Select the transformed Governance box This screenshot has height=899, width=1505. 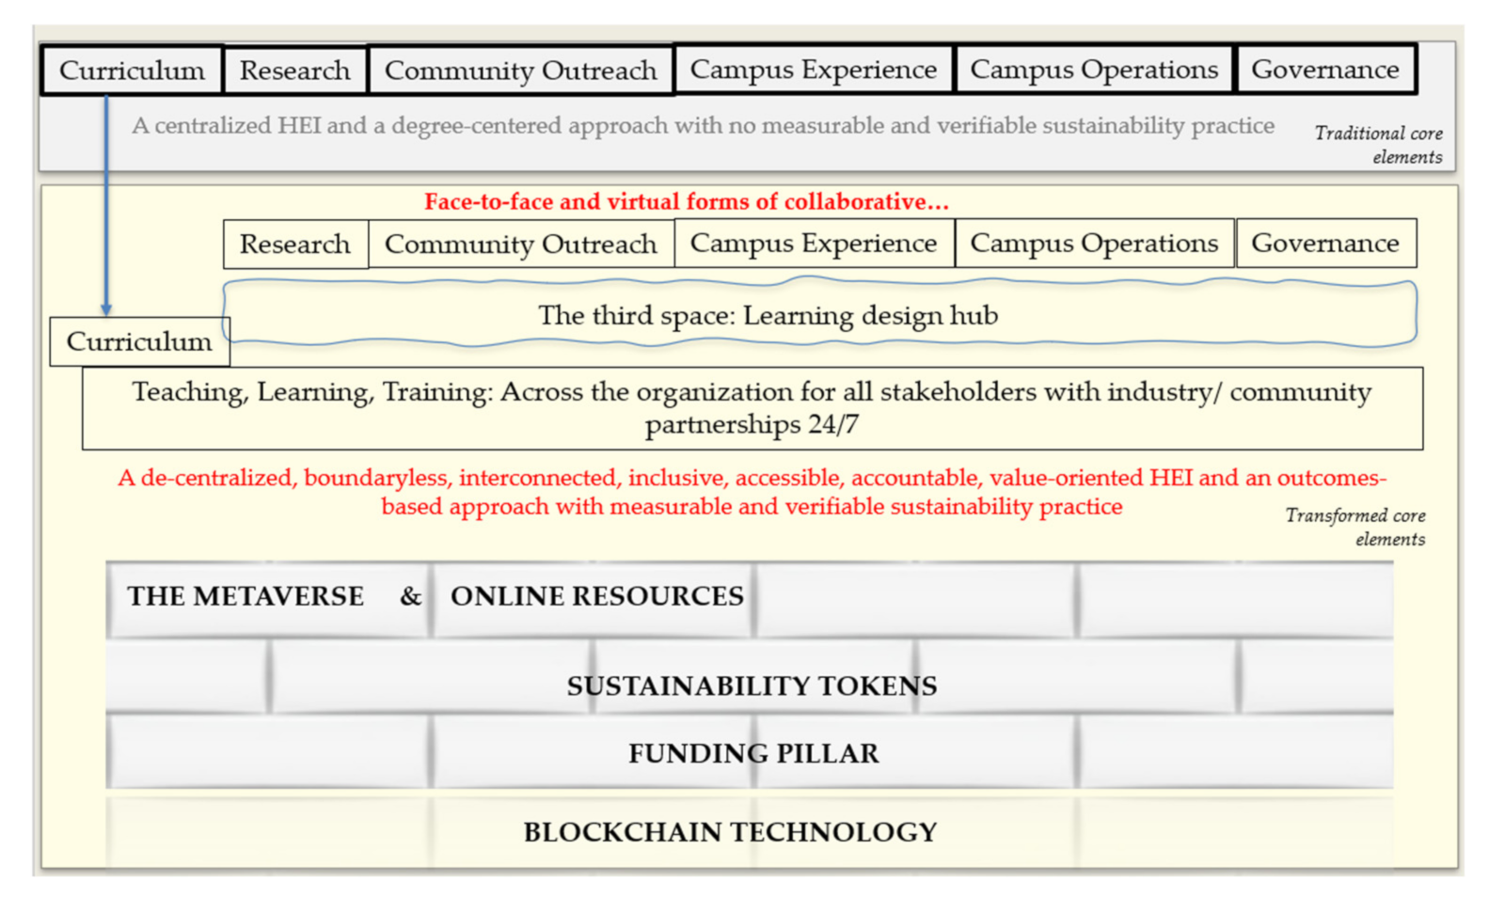(x=1326, y=243)
